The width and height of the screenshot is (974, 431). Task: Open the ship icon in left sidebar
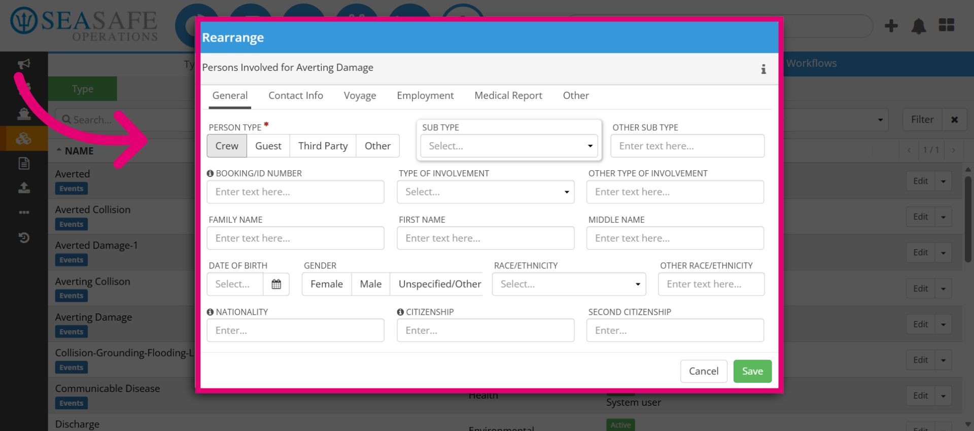click(24, 114)
